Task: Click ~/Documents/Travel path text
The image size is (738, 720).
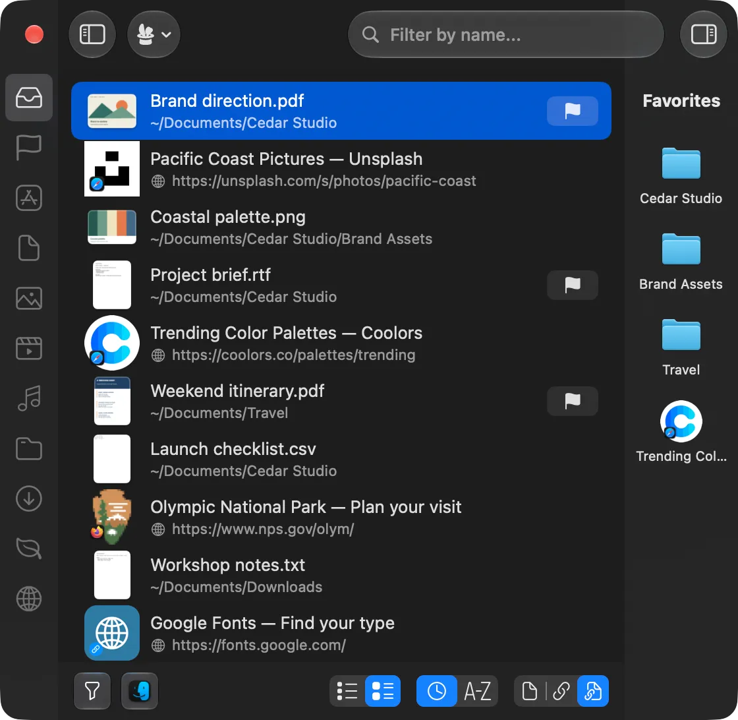Action: click(x=219, y=413)
